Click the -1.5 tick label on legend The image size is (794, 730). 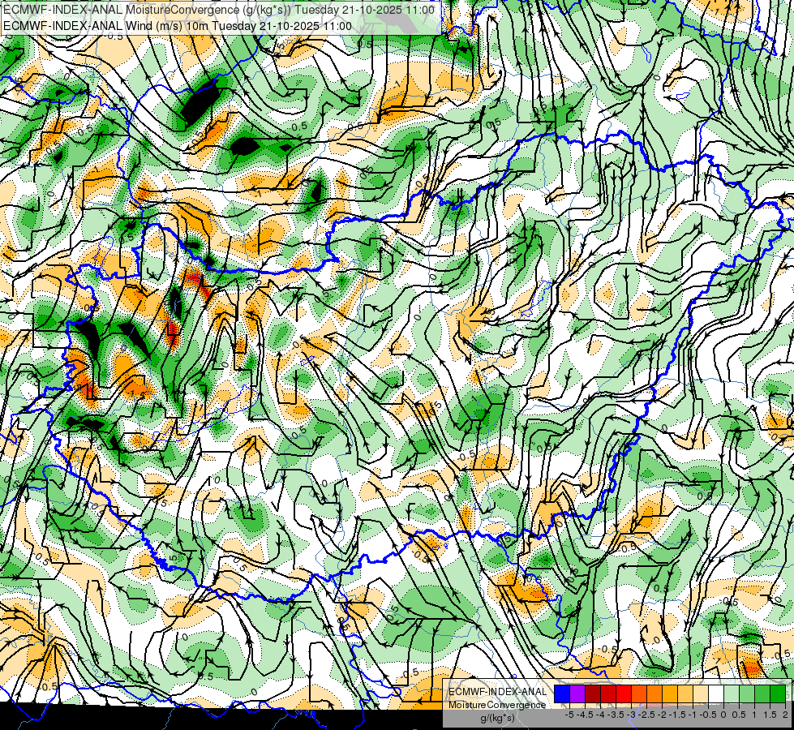coord(677,715)
